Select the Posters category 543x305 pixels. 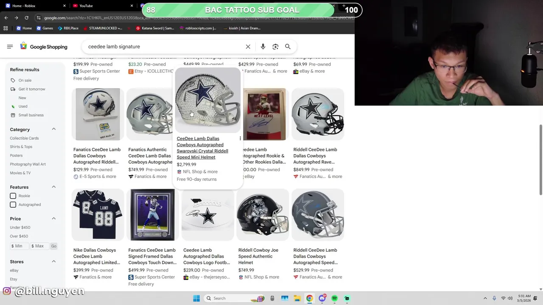click(x=16, y=155)
